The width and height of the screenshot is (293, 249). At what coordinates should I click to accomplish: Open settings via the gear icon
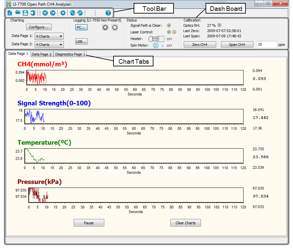pos(63,13)
